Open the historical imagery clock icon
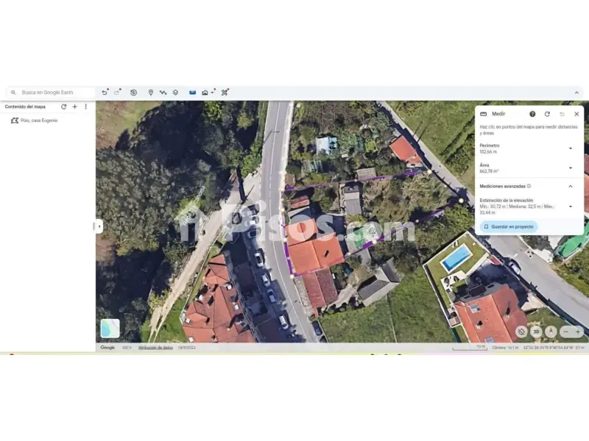 [133, 93]
